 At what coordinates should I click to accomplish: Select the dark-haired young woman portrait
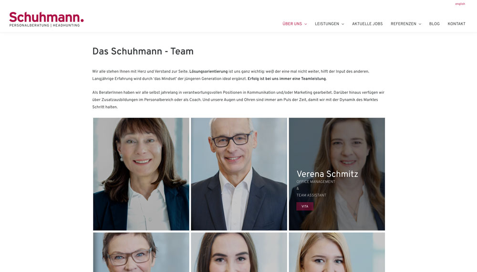point(239,252)
